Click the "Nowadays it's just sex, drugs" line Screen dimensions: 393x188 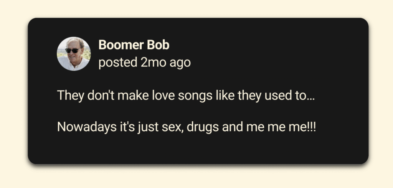pos(186,126)
